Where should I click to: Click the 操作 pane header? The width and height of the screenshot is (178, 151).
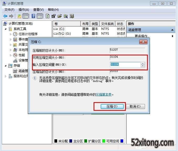pos(151,24)
